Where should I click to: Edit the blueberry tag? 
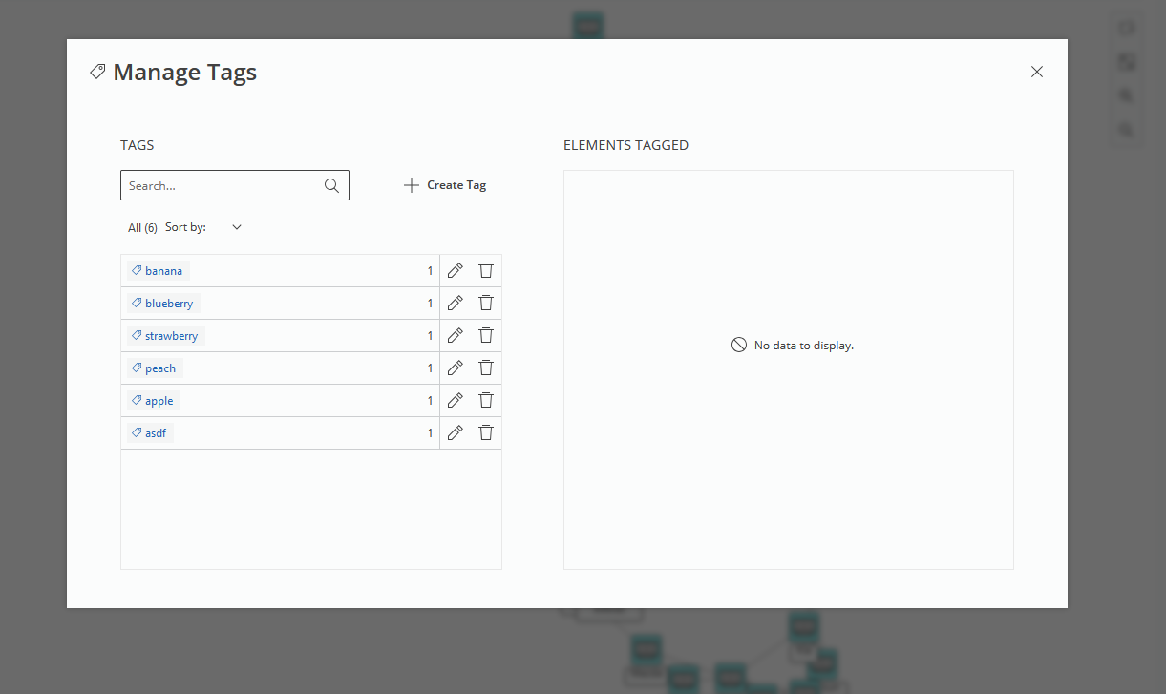pyautogui.click(x=456, y=304)
